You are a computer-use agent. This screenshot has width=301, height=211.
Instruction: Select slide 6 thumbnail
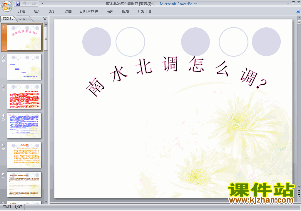(x=24, y=184)
